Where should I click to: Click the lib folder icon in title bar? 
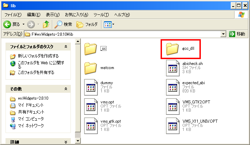coord(6,5)
